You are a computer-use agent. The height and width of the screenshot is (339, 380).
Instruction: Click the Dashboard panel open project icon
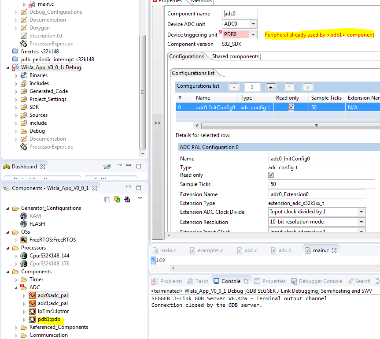tap(107, 167)
